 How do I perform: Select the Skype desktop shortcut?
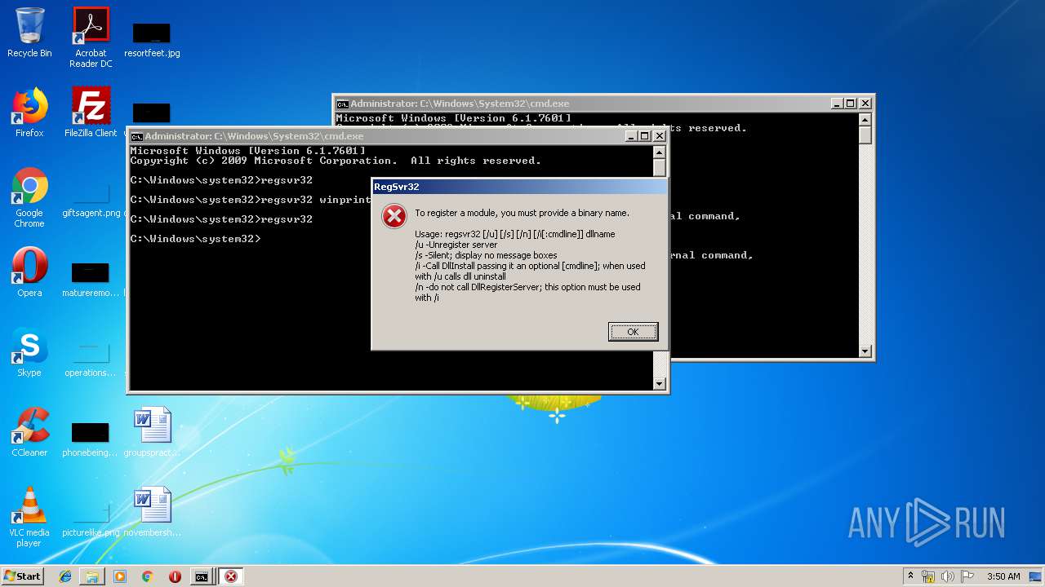(x=29, y=352)
